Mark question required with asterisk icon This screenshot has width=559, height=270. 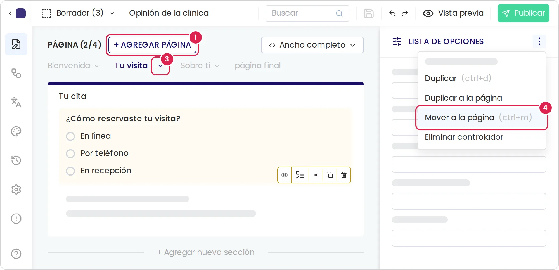pos(316,175)
